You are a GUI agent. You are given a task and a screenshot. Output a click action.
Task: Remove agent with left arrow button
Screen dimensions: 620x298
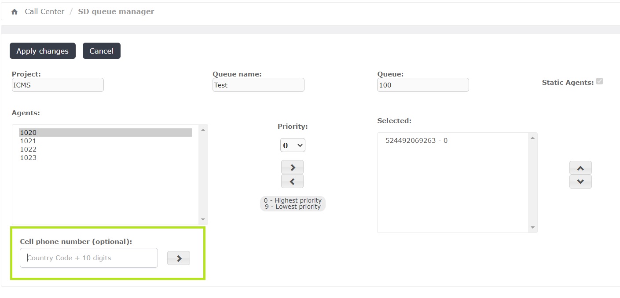point(292,182)
